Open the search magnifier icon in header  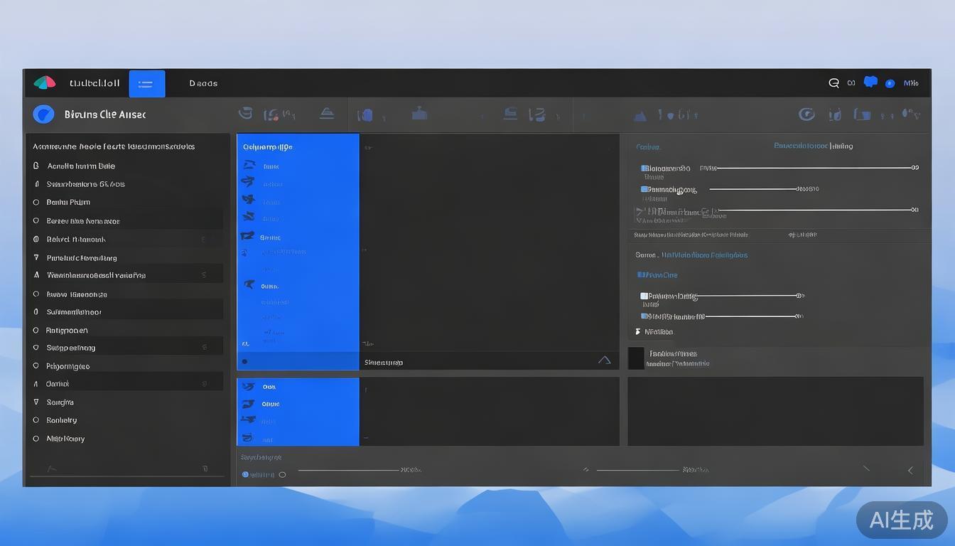833,83
